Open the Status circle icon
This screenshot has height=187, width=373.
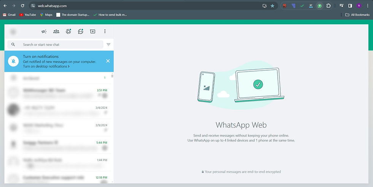tap(69, 31)
